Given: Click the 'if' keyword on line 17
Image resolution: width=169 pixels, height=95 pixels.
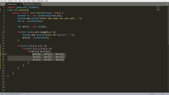Looking at the screenshot, I should click(29, 51).
